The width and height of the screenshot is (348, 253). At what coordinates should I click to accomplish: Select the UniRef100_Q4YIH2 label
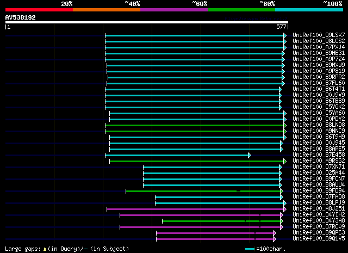tap(319, 215)
